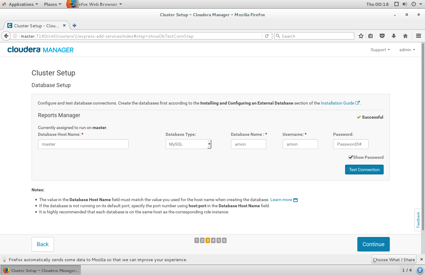Expand the admin user dropdown
This screenshot has height=275, width=425.
(407, 50)
